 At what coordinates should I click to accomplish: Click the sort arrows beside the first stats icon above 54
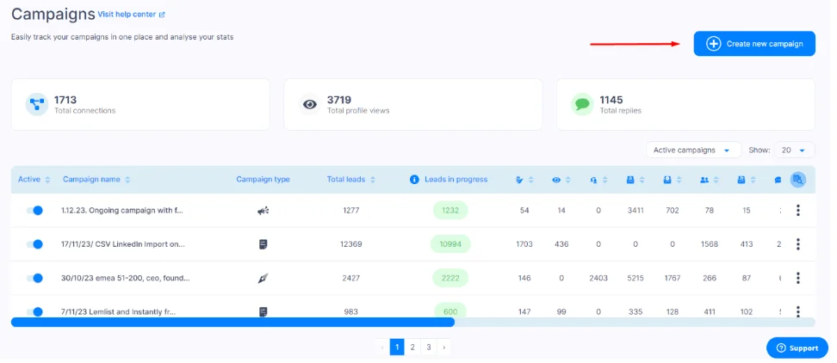[x=530, y=180]
